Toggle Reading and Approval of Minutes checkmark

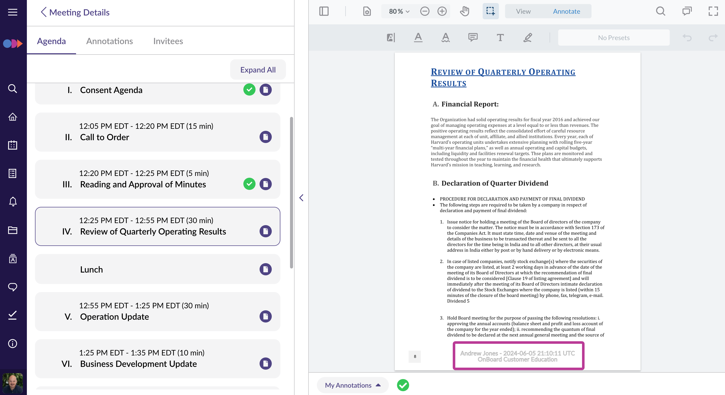click(249, 184)
